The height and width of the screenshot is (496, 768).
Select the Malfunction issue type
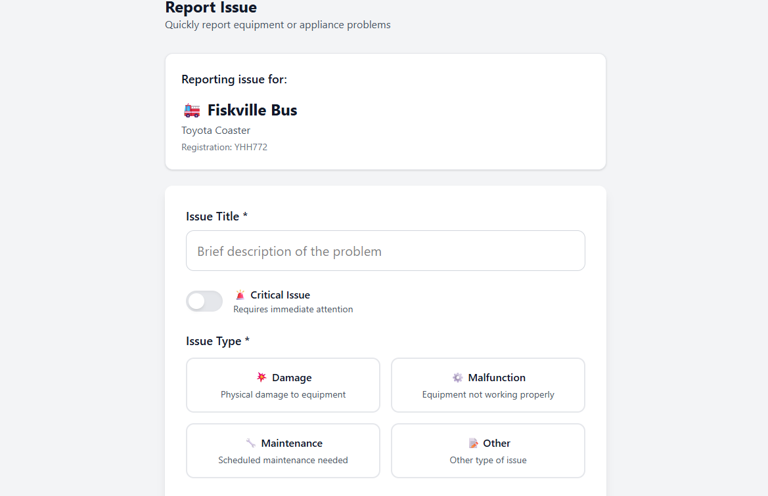point(487,385)
